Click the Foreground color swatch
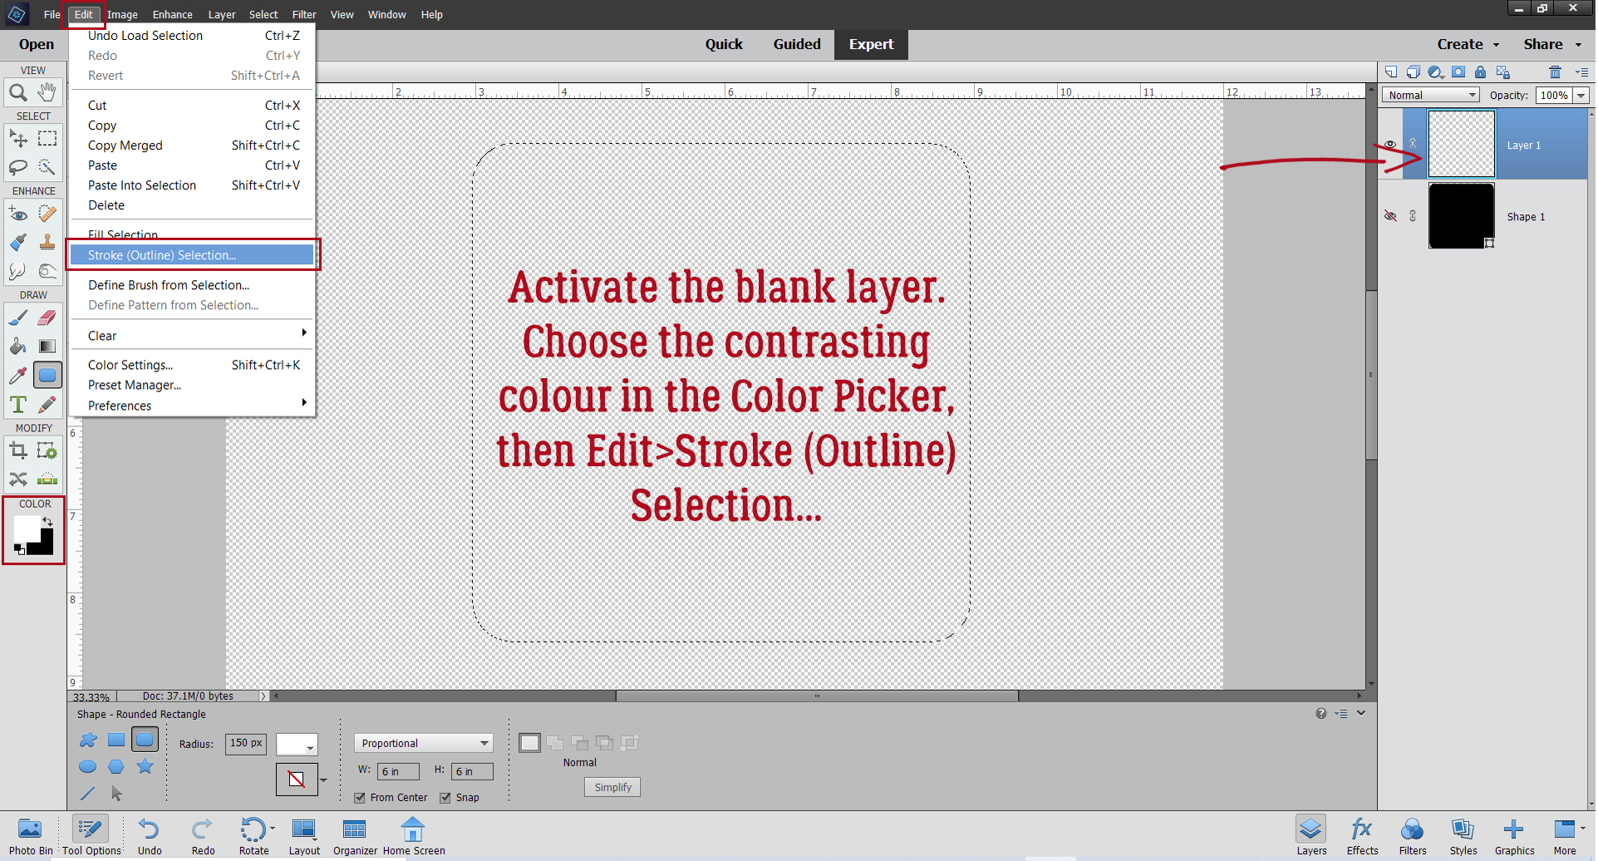This screenshot has height=861, width=1598. [x=26, y=527]
